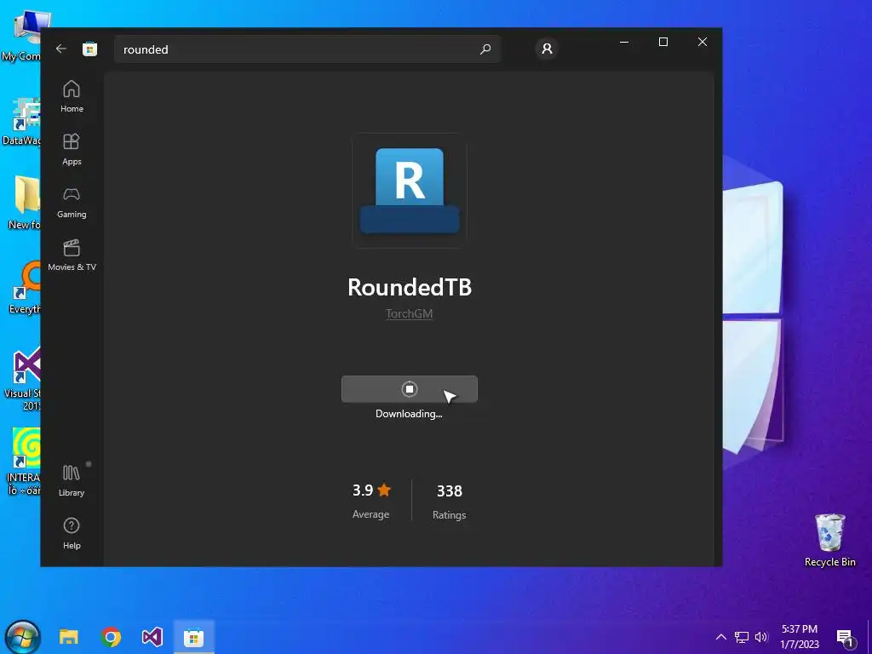Open Help in the sidebar
872x654 pixels.
72,533
